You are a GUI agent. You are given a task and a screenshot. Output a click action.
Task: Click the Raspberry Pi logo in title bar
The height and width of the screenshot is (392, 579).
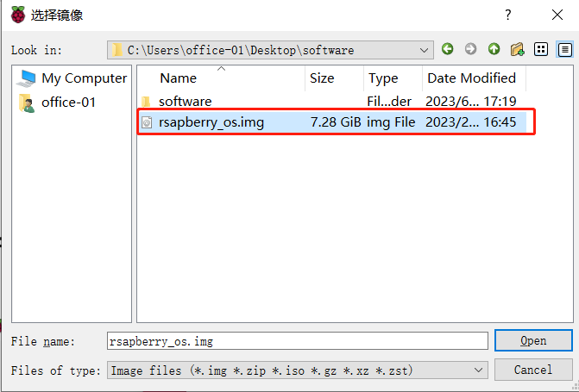click(18, 15)
